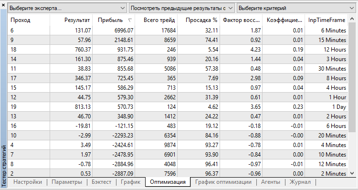
Task: Click the '15 Minutes' timeframe cell
Action: pyautogui.click(x=332, y=40)
